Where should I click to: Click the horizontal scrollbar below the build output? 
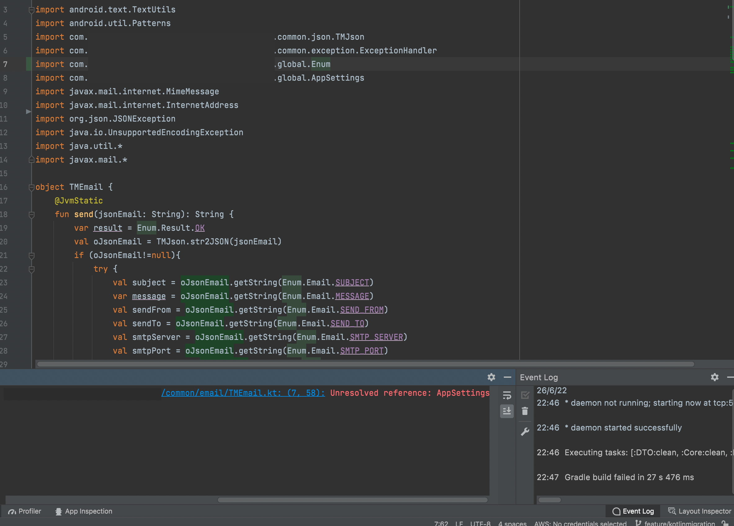click(x=353, y=500)
